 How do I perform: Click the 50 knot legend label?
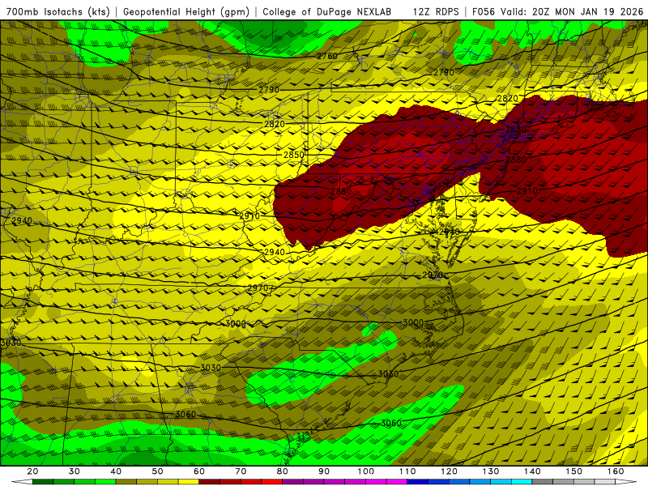[157, 471]
